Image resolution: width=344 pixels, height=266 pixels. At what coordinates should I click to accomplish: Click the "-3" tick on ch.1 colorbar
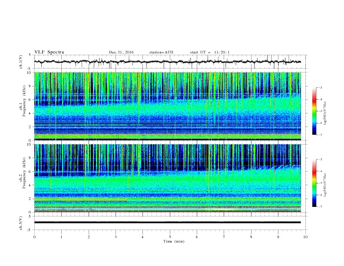(x=320, y=87)
